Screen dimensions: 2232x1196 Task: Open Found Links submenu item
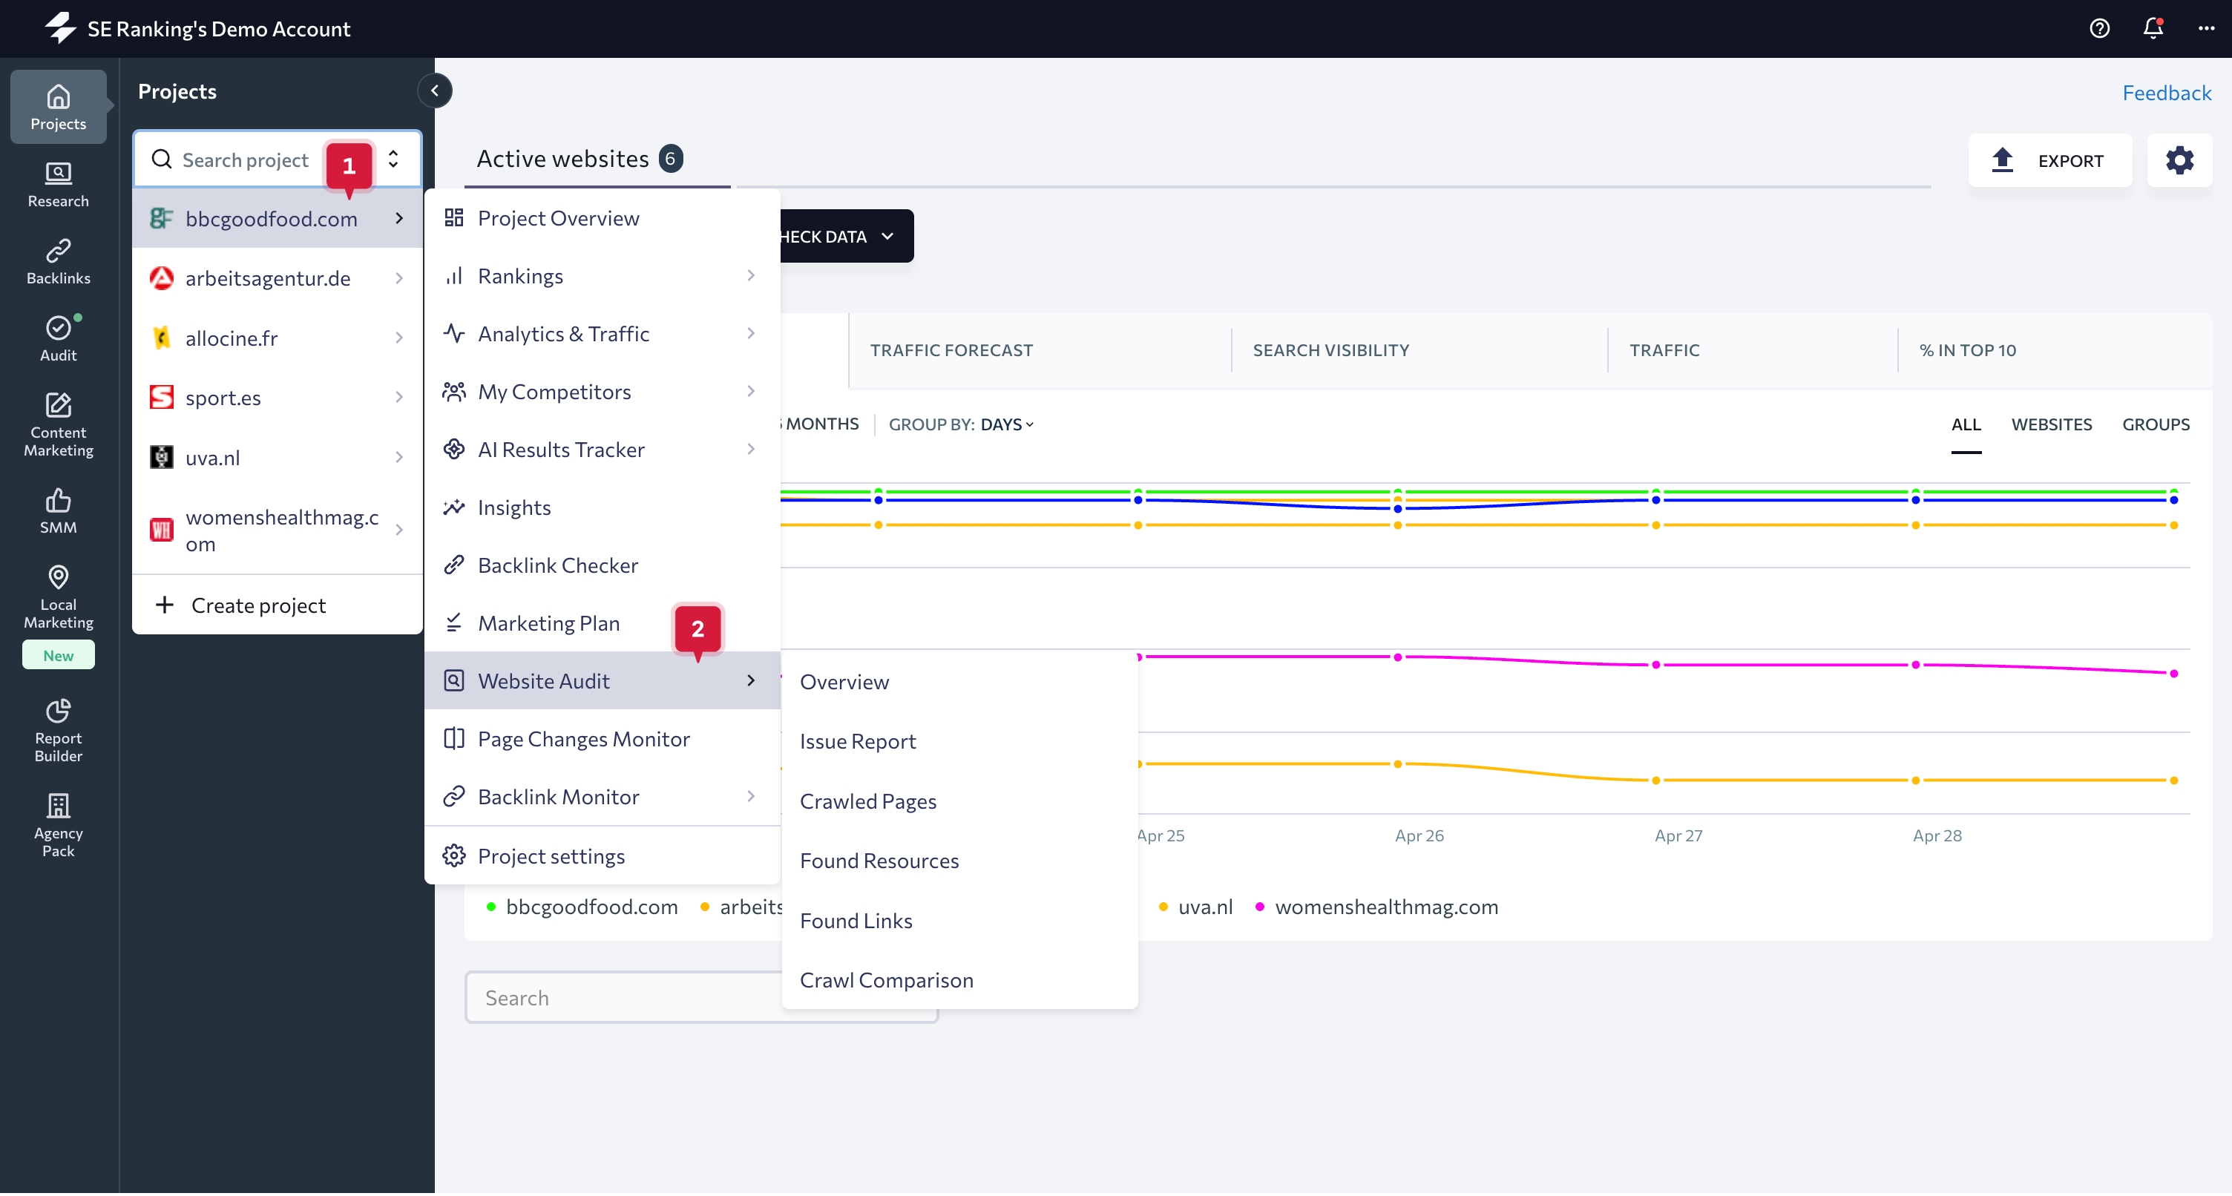[x=959, y=922]
